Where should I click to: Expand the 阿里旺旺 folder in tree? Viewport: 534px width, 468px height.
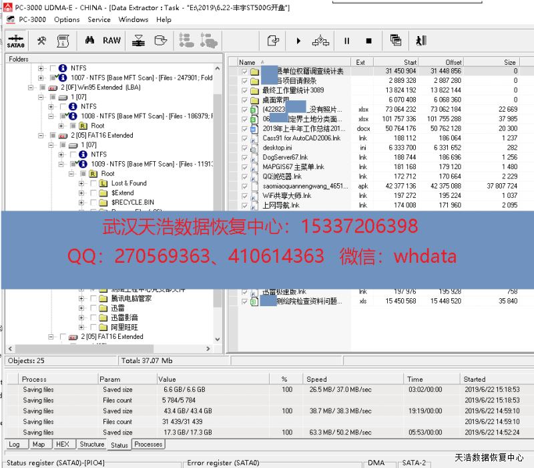[x=81, y=328]
